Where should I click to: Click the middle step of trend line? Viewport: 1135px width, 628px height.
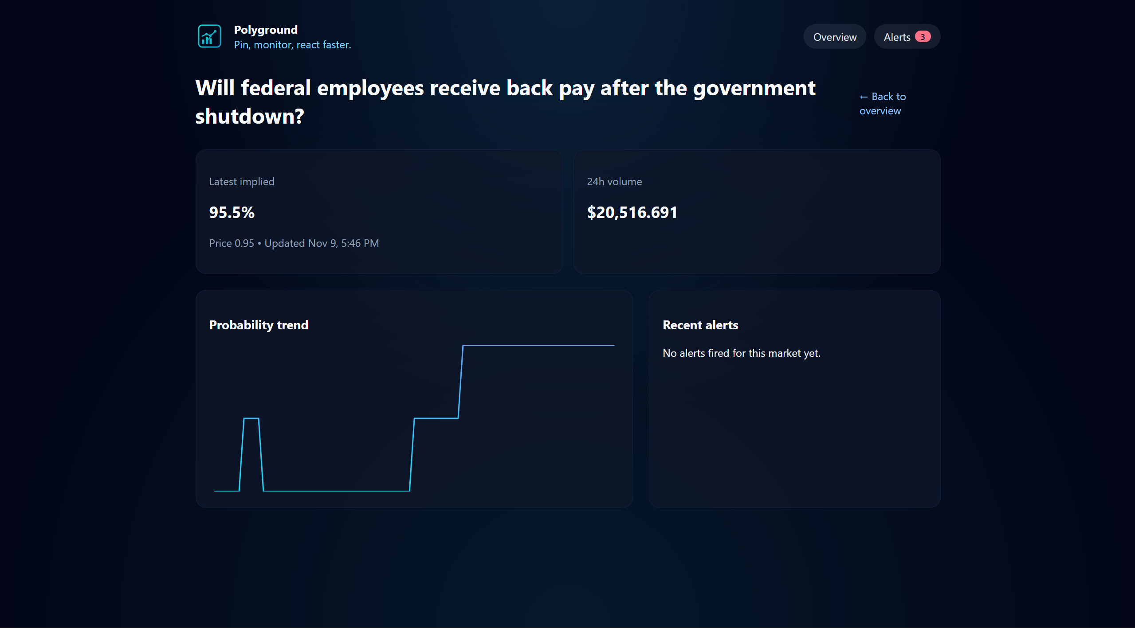[x=436, y=418]
